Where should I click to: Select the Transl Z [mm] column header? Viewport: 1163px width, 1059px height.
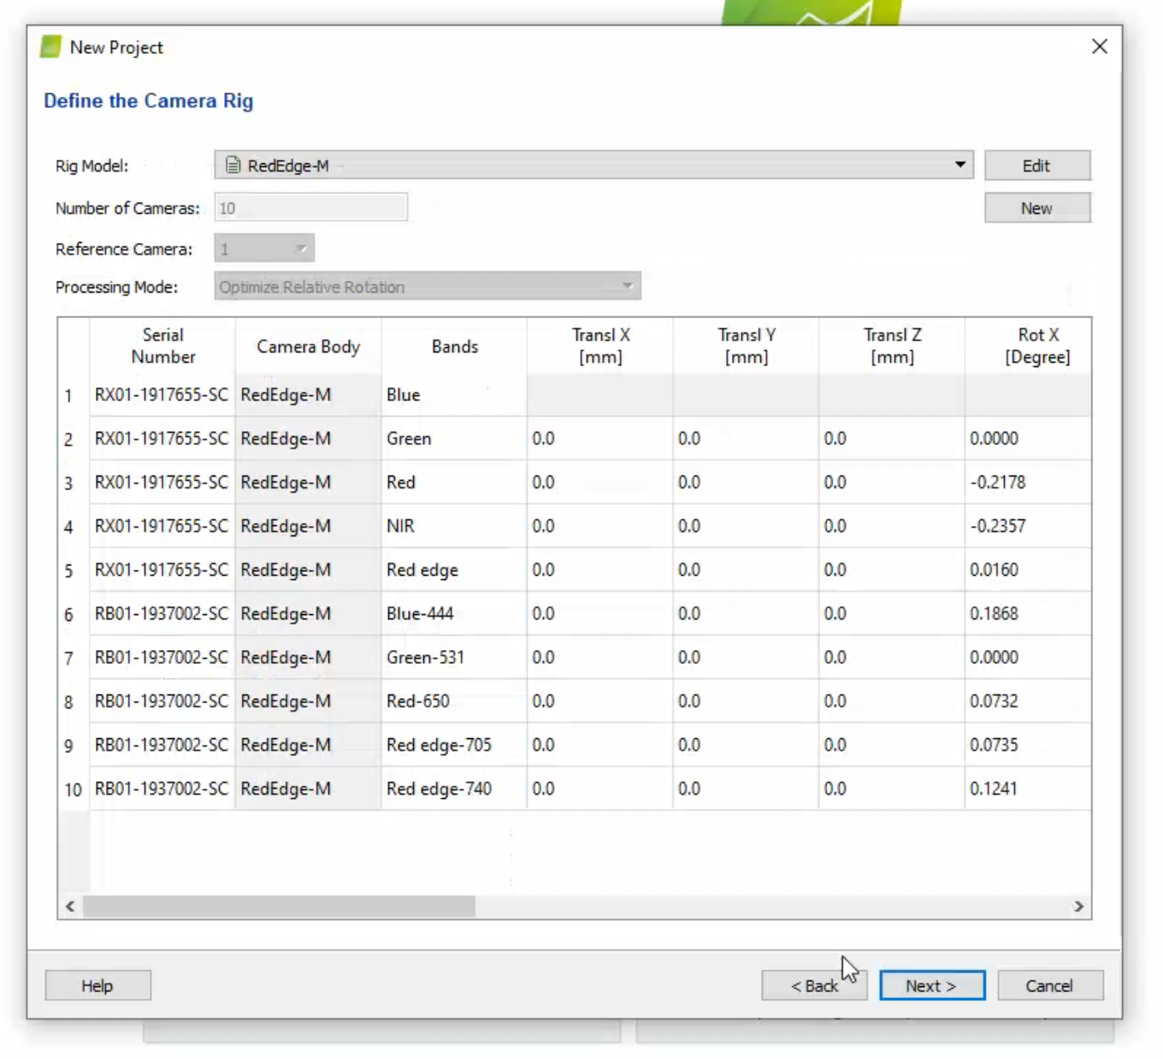point(892,346)
